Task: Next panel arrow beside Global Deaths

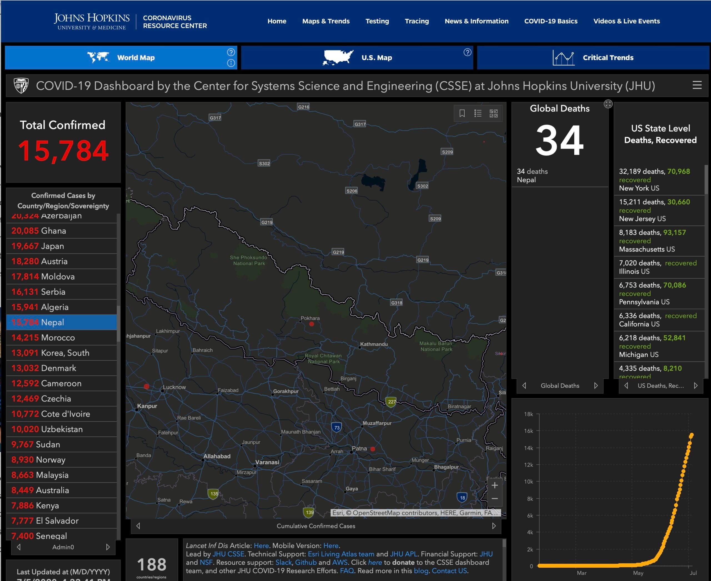Action: (596, 386)
